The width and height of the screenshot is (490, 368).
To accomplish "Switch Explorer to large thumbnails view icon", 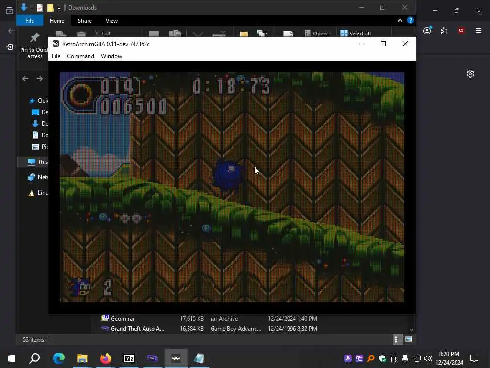I will [x=409, y=340].
